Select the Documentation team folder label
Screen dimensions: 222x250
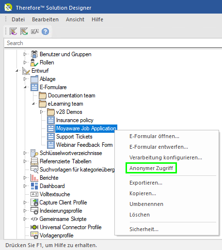[72, 95]
